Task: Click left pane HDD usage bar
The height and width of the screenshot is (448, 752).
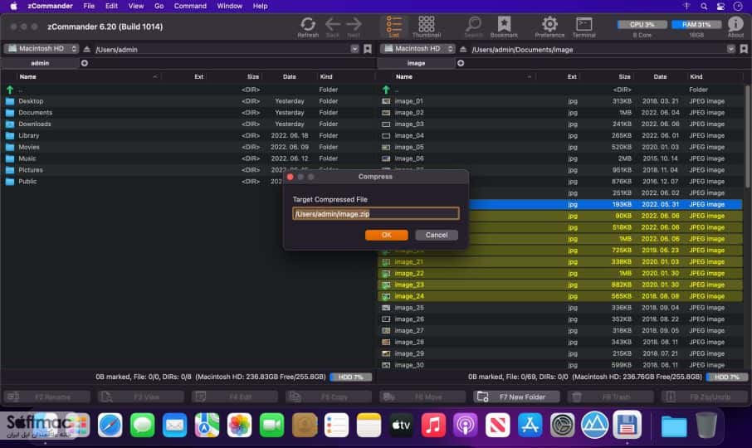Action: coord(351,377)
